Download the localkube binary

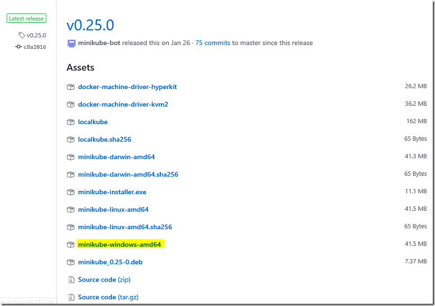click(92, 122)
